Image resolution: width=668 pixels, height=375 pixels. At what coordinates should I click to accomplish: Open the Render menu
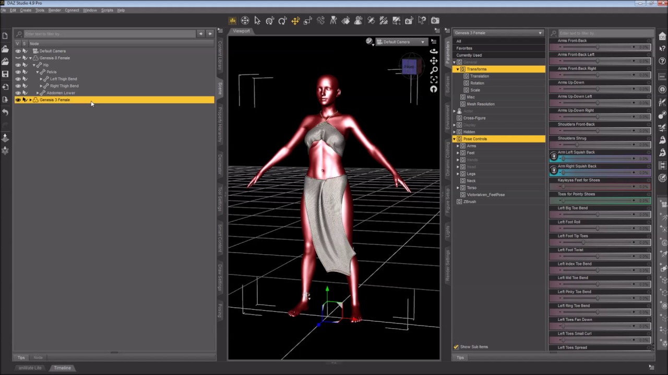tap(54, 10)
